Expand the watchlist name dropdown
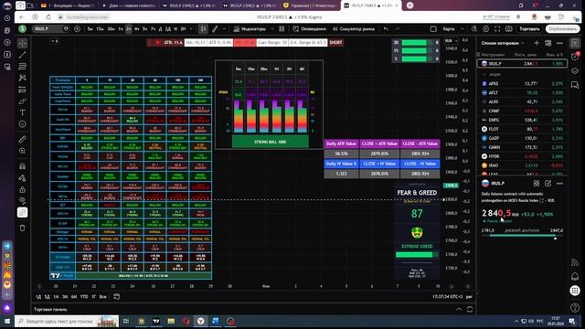This screenshot has width=585, height=329. [x=503, y=43]
